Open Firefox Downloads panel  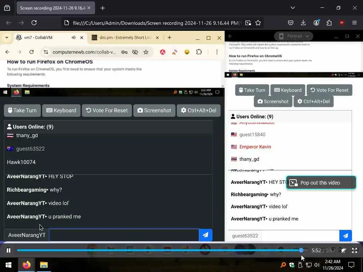coord(303,23)
